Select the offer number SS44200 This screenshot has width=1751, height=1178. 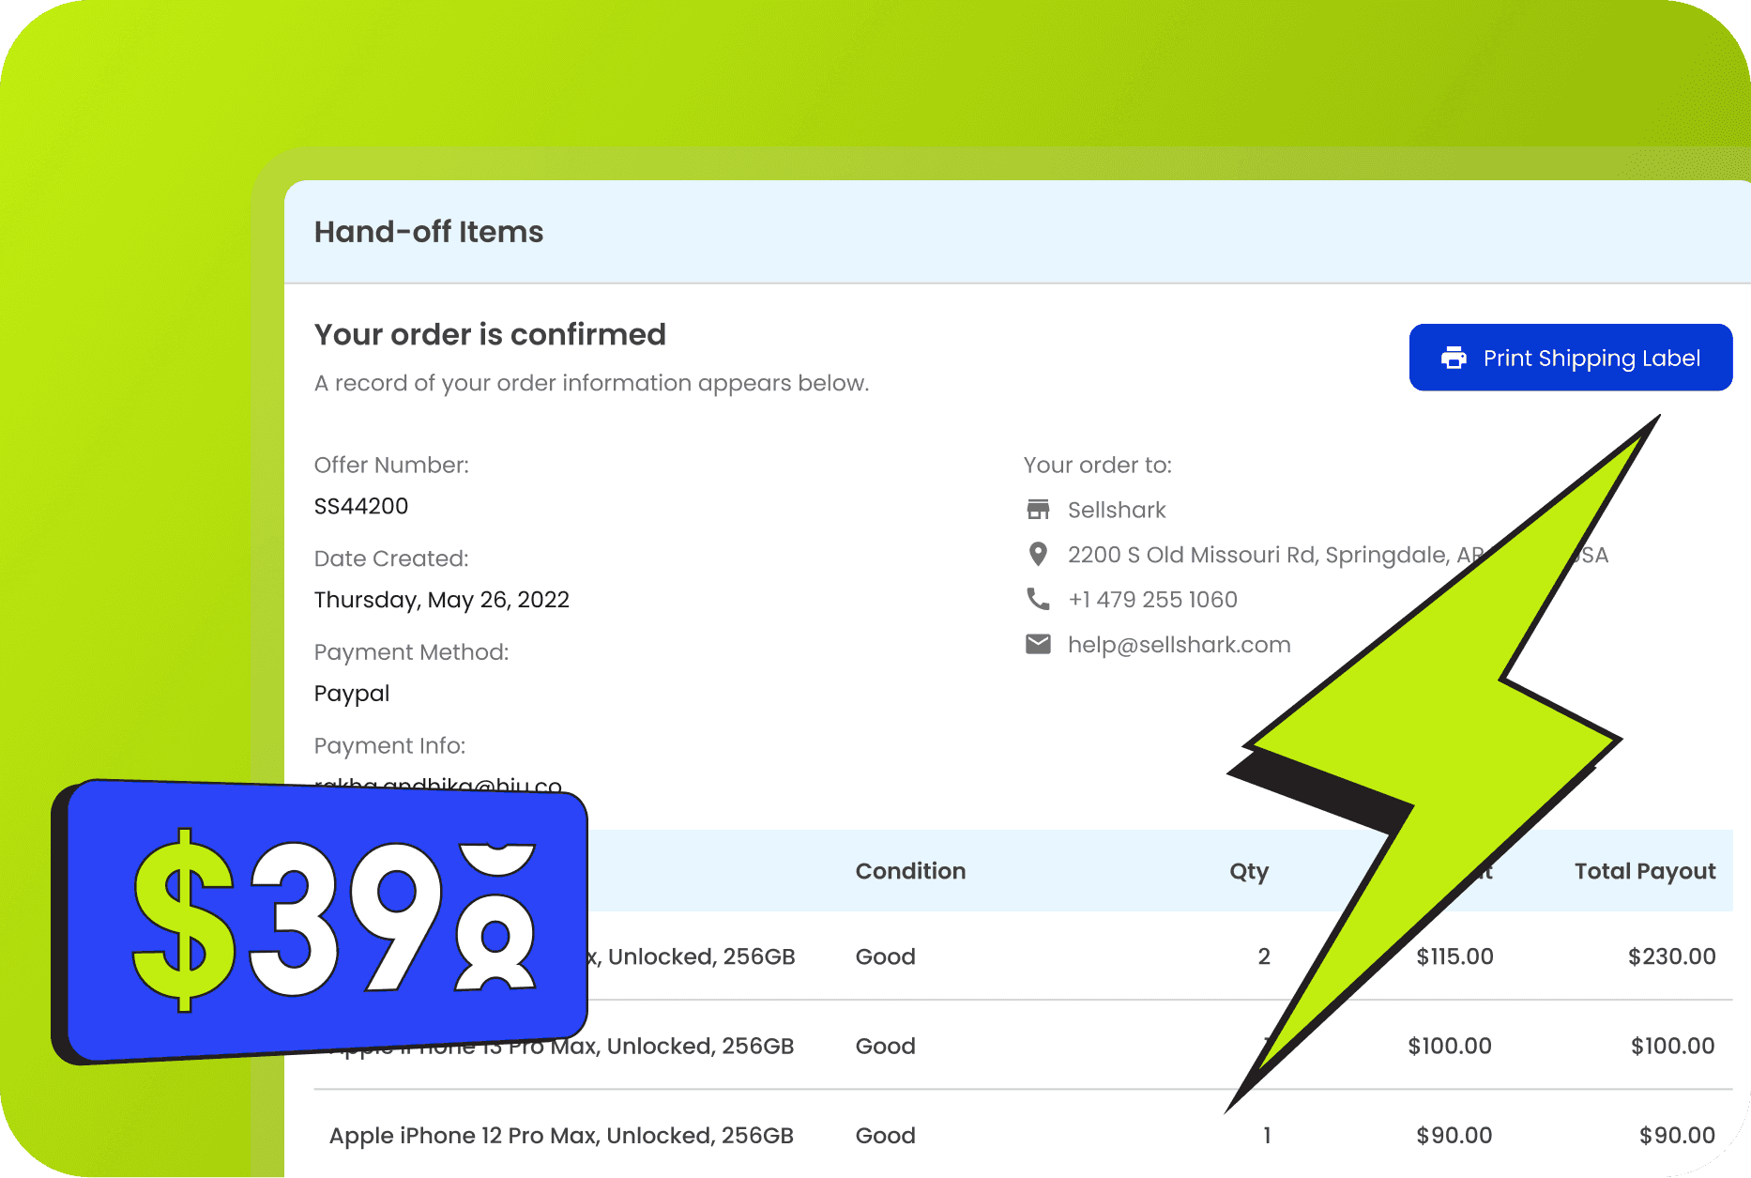[x=361, y=507]
